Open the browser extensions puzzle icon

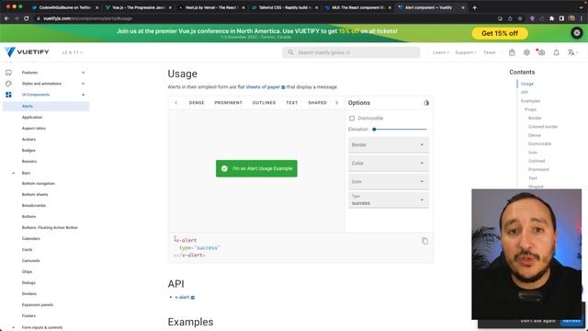click(x=551, y=18)
